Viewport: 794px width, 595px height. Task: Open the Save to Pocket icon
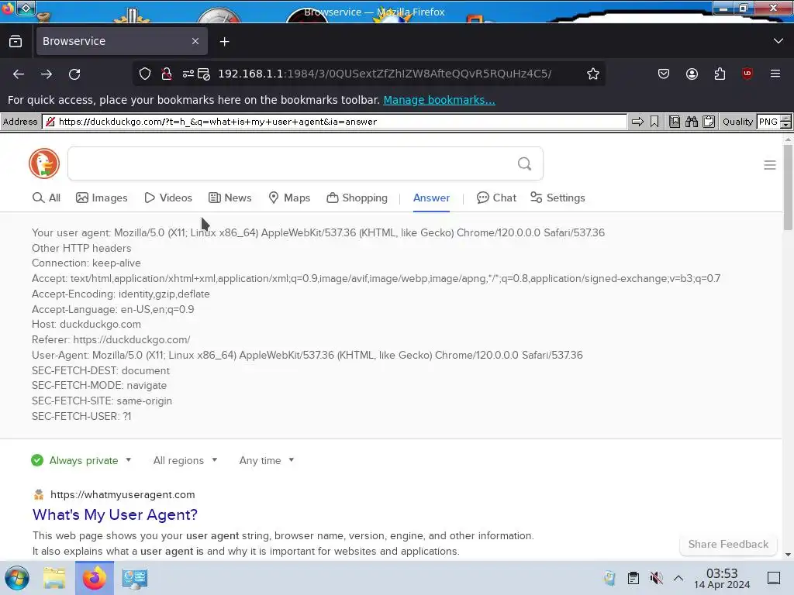(x=664, y=74)
